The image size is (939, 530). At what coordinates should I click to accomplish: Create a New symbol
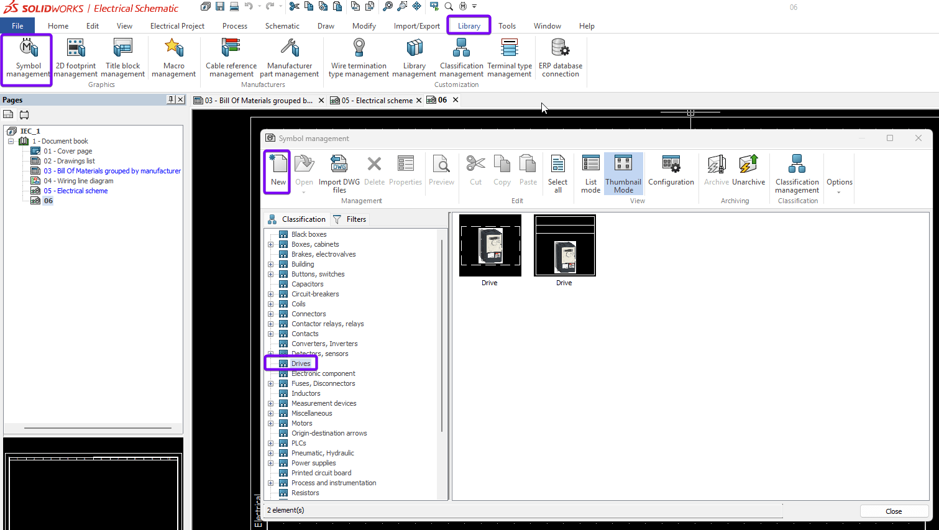(277, 171)
